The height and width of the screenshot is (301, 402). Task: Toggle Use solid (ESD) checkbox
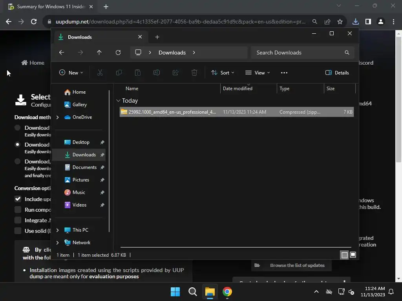(x=18, y=230)
